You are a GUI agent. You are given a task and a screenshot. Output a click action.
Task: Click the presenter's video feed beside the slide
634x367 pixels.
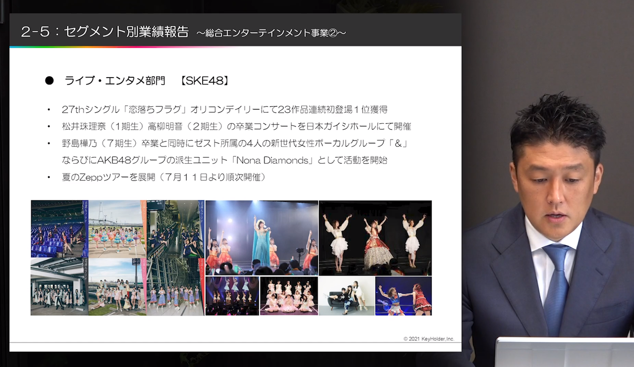tap(548, 183)
